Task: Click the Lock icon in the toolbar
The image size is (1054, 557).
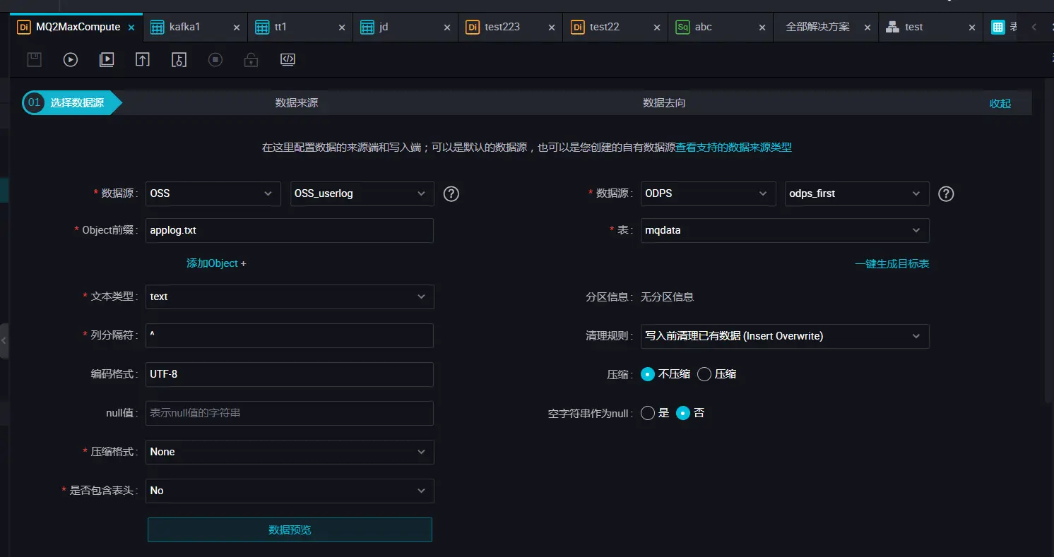Action: click(251, 59)
